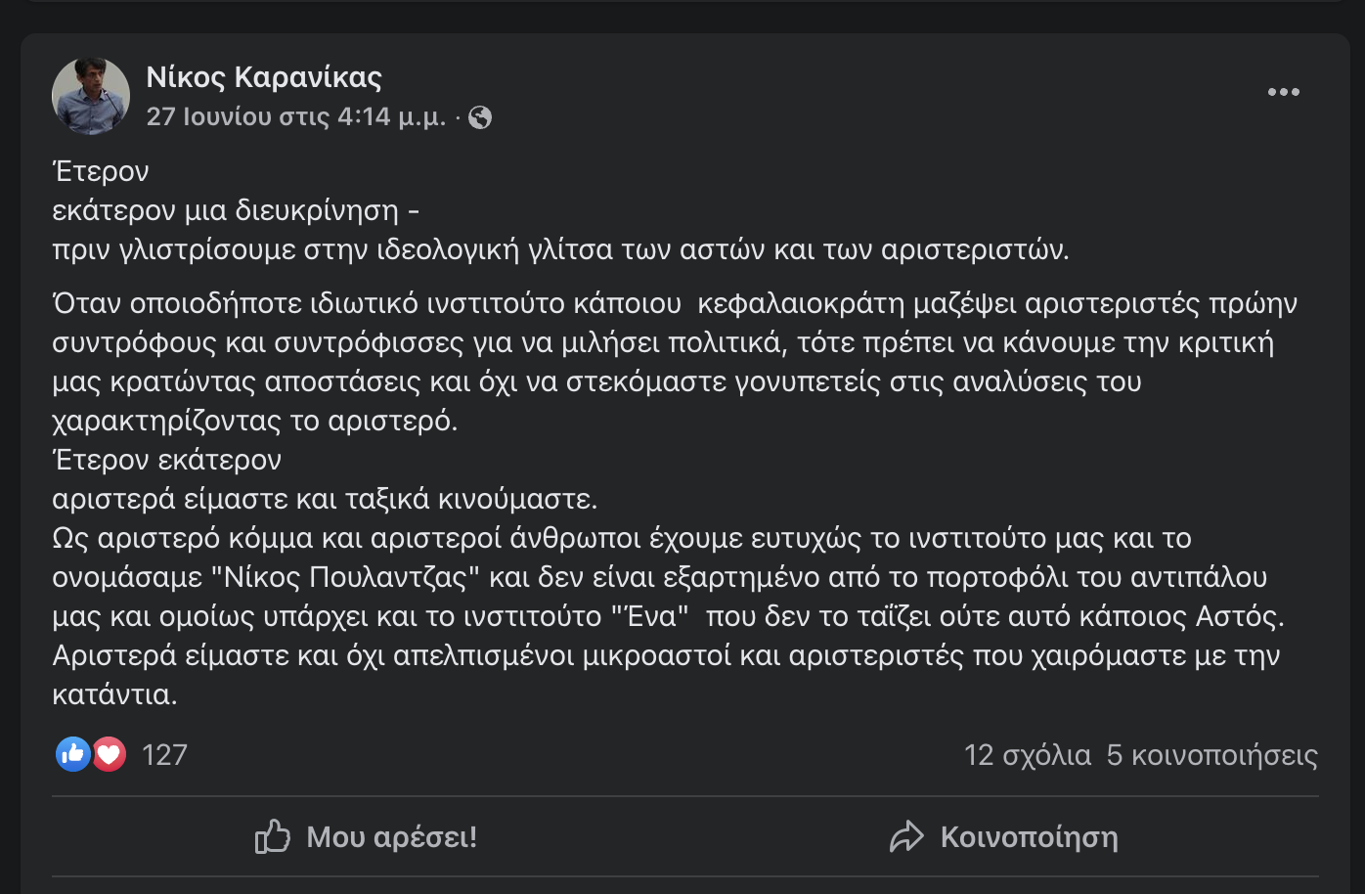Click the globe public audience icon
The height and width of the screenshot is (894, 1365).
[x=480, y=118]
